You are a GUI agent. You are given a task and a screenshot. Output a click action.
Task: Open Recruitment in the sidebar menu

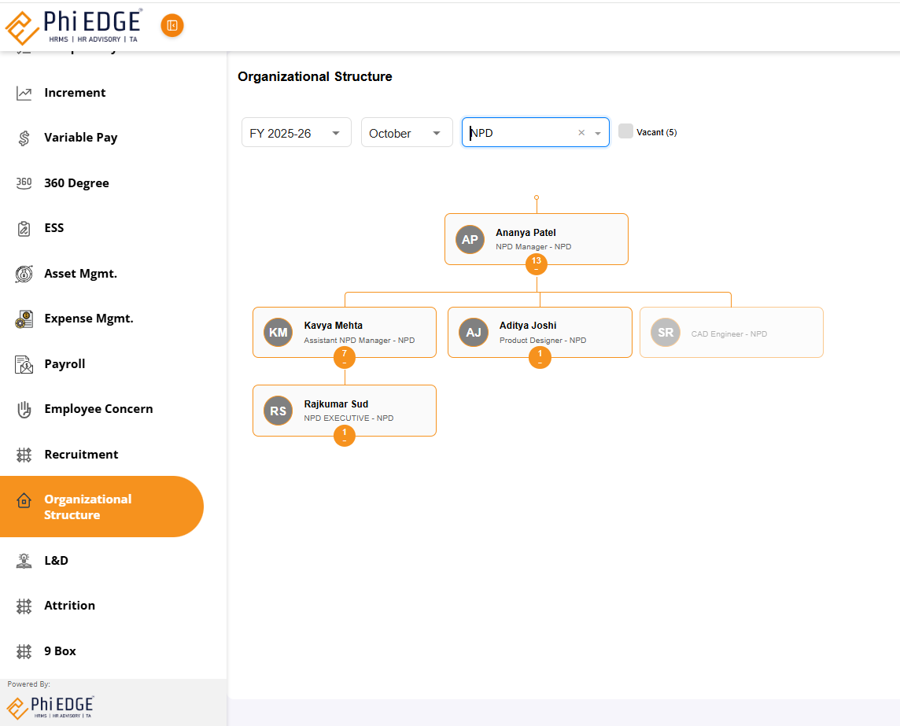pos(81,455)
